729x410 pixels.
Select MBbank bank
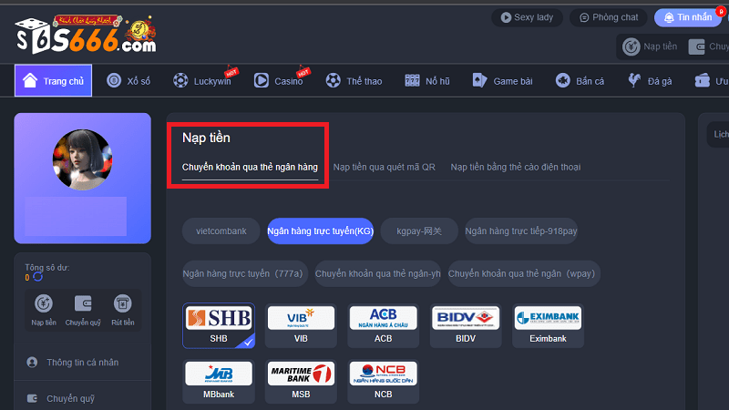point(219,381)
